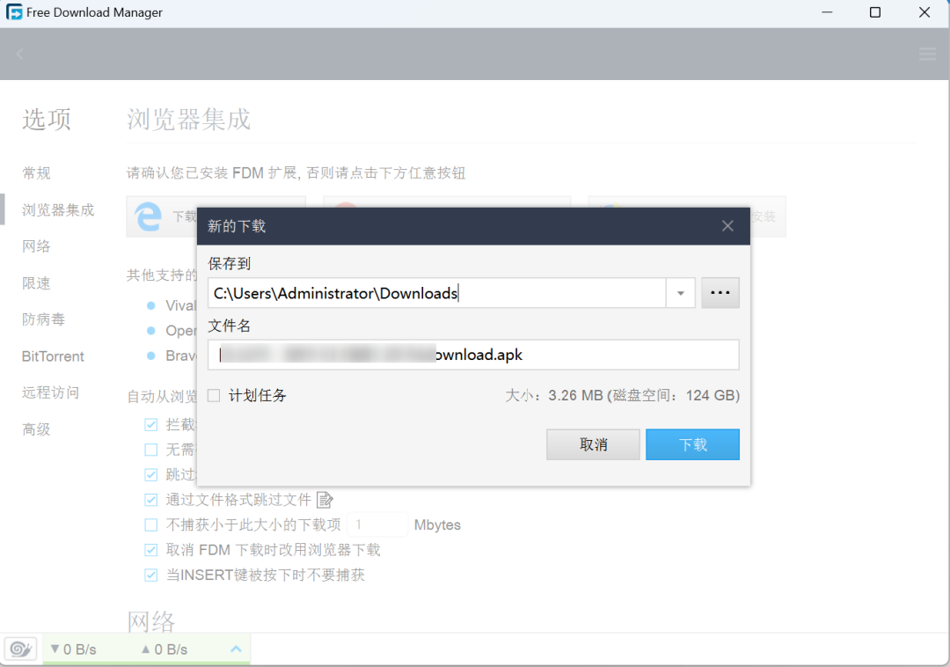Image resolution: width=950 pixels, height=667 pixels.
Task: Click the Free Download Manager logo
Action: 13,12
